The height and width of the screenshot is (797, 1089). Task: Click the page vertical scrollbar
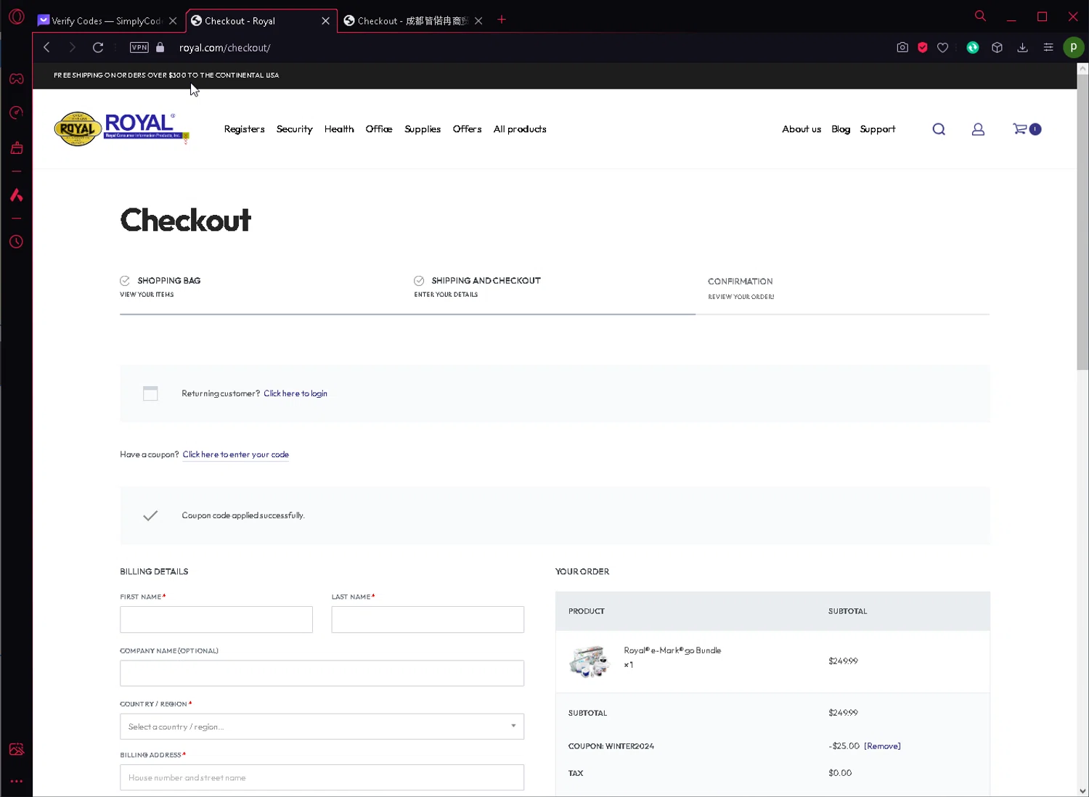pos(1082,222)
